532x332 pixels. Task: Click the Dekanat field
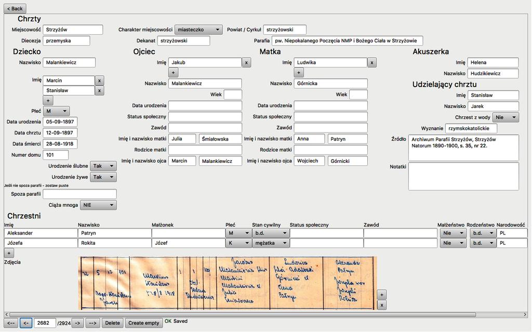tap(183, 40)
